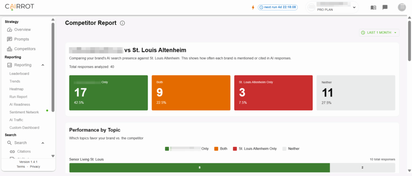This screenshot has width=412, height=176.
Task: Click the green brand-only card showing 17
Action: tap(109, 93)
